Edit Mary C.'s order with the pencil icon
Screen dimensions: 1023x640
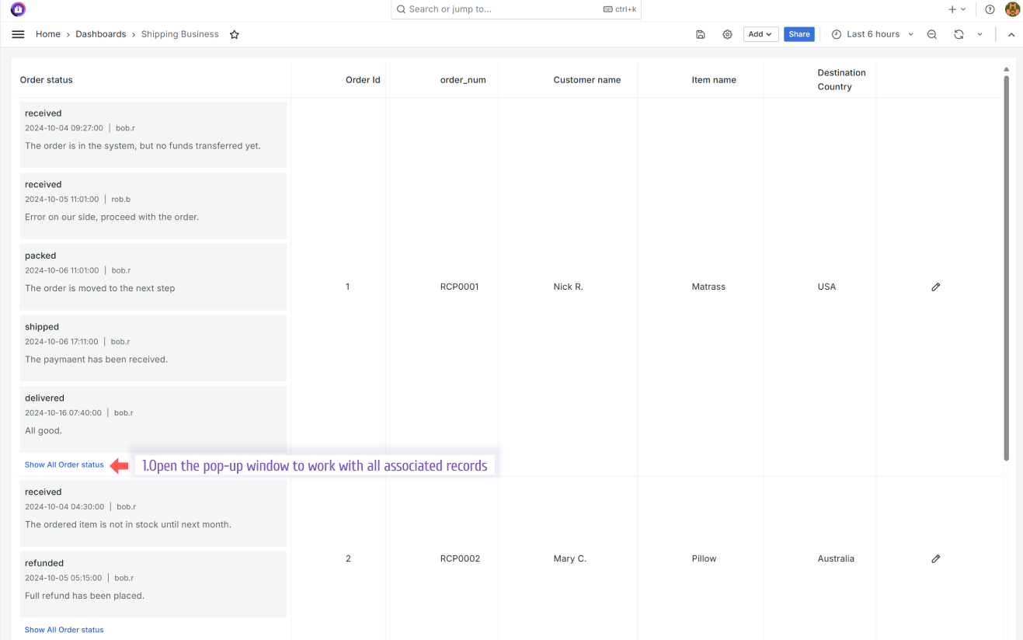point(935,558)
